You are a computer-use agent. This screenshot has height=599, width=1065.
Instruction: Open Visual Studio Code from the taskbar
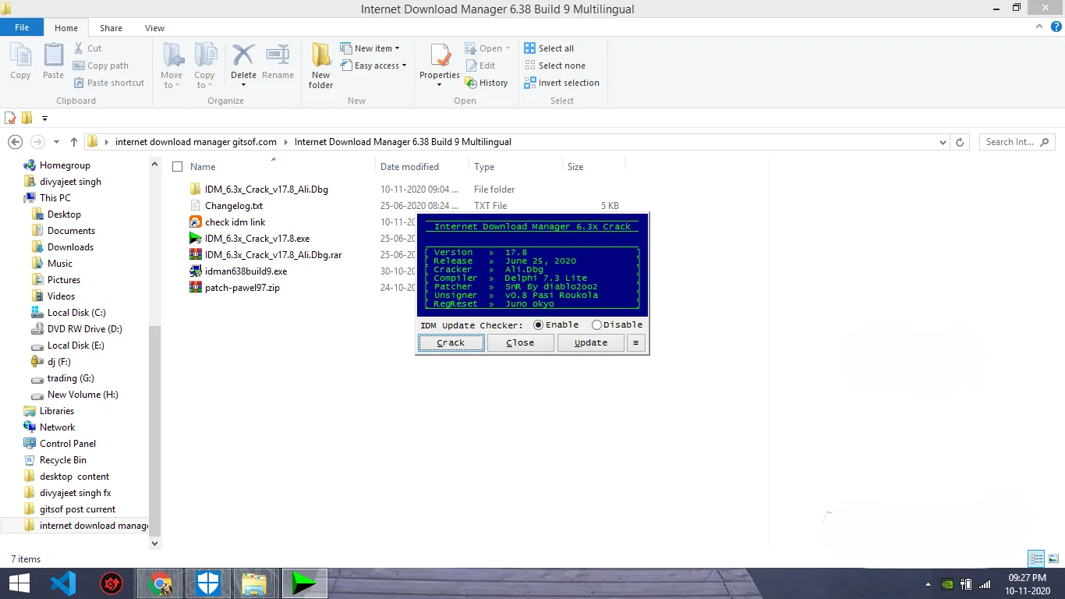tap(63, 583)
